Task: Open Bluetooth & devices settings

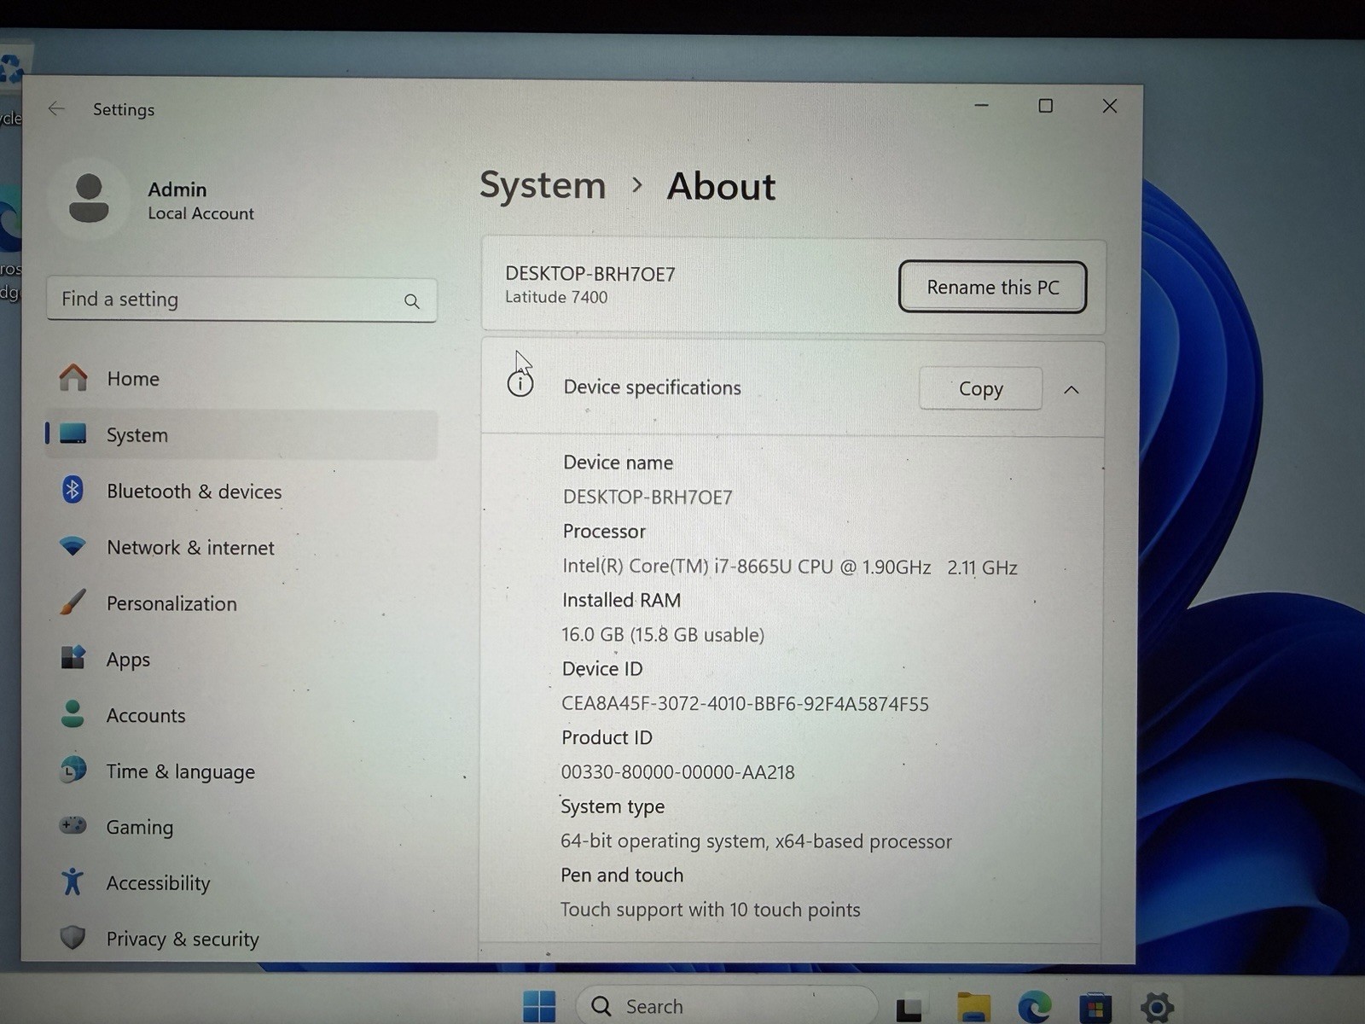Action: [242, 491]
